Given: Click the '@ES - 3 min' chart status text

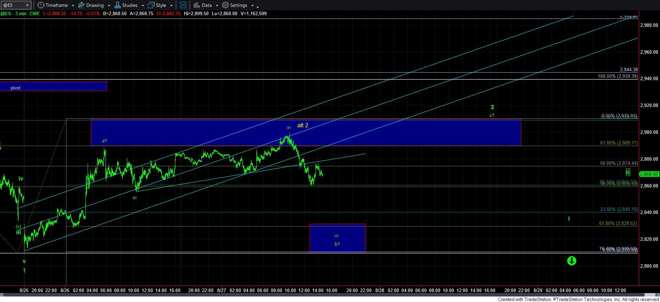Looking at the screenshot, I should (x=13, y=13).
